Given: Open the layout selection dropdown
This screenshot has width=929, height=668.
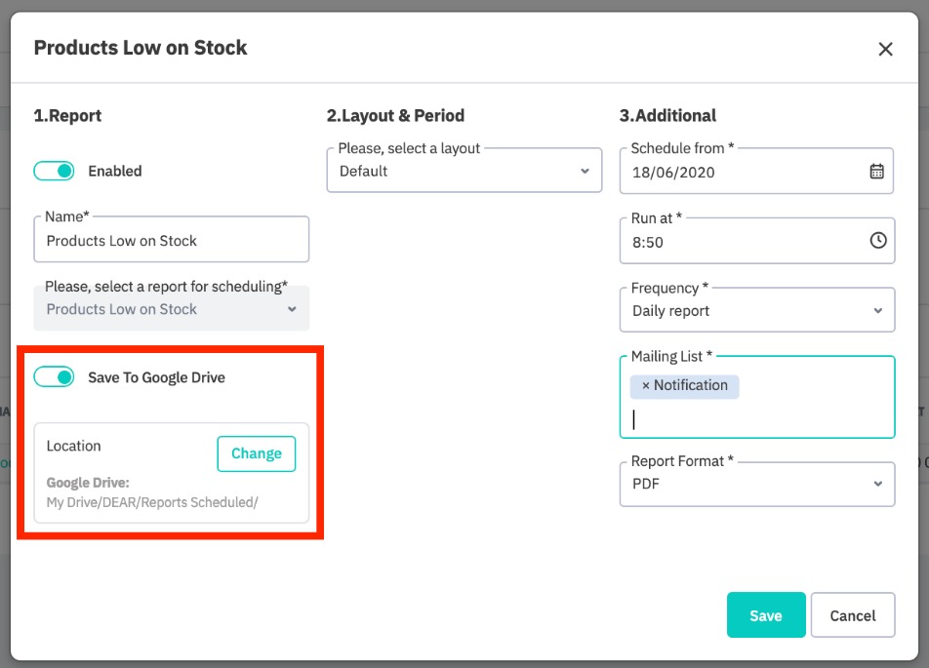Looking at the screenshot, I should coord(464,172).
